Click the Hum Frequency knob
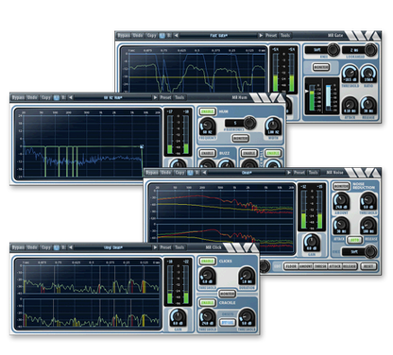Screen dimensions: 393x355 click(207, 127)
